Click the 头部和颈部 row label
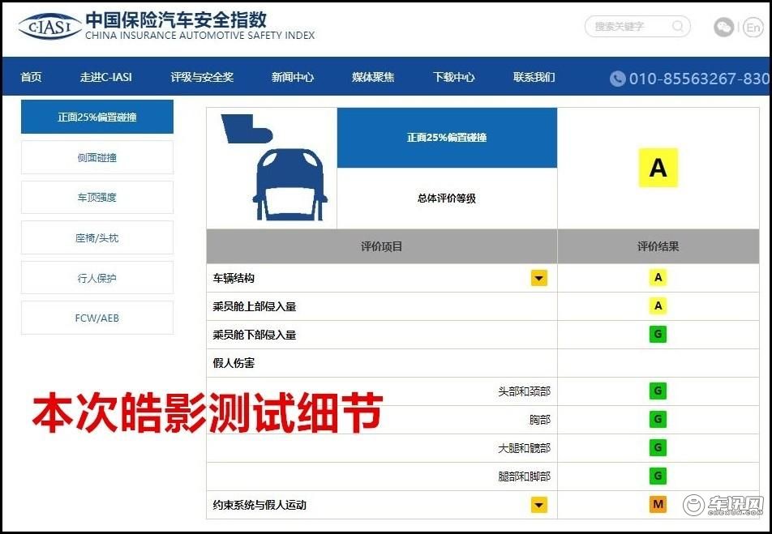The width and height of the screenshot is (772, 534). (525, 391)
